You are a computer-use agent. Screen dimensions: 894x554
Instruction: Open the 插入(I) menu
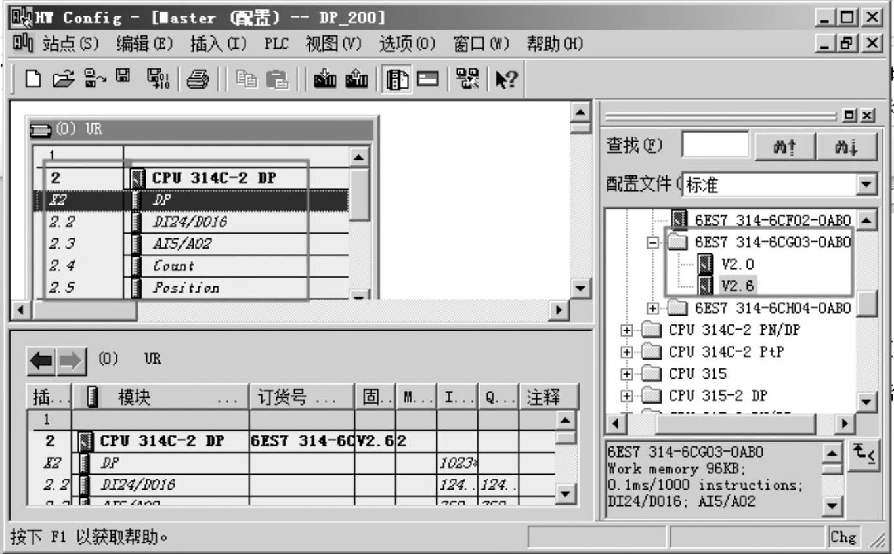[218, 45]
